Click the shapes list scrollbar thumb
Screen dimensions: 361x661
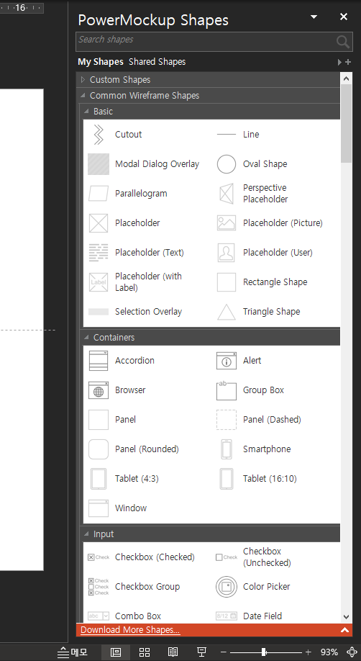tap(346, 123)
